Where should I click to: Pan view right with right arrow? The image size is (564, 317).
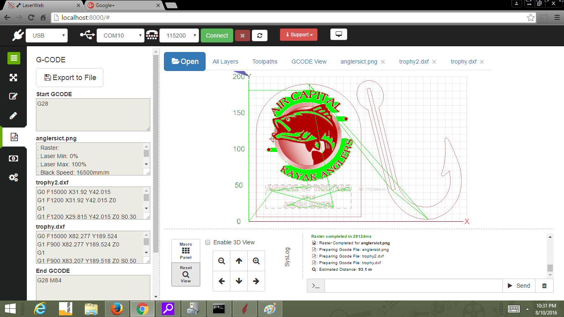pyautogui.click(x=256, y=281)
